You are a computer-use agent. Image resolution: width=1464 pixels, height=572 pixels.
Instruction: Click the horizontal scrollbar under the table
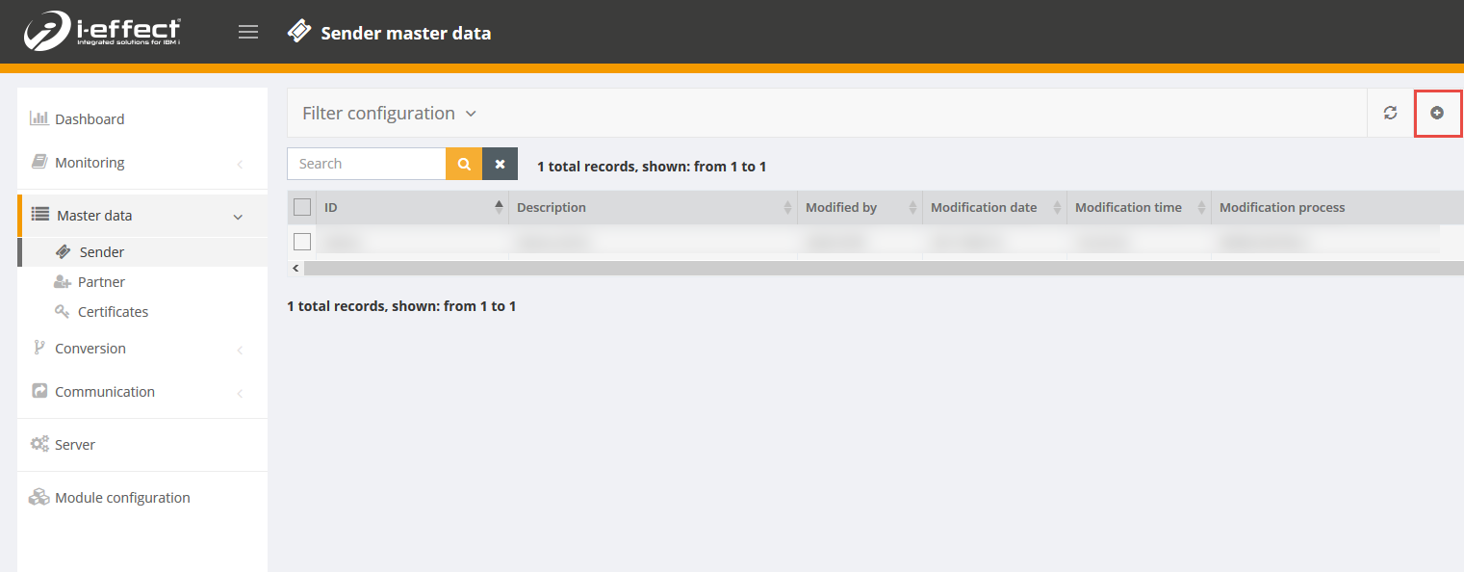point(866,268)
